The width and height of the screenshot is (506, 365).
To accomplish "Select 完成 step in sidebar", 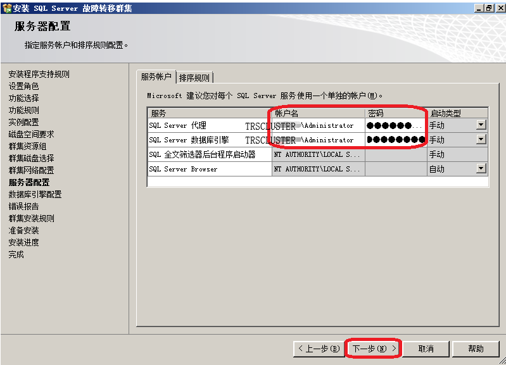I will click(x=16, y=254).
